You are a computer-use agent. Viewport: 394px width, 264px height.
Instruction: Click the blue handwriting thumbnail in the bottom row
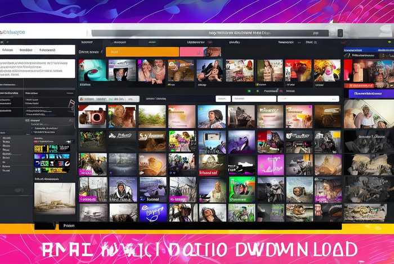(x=152, y=212)
